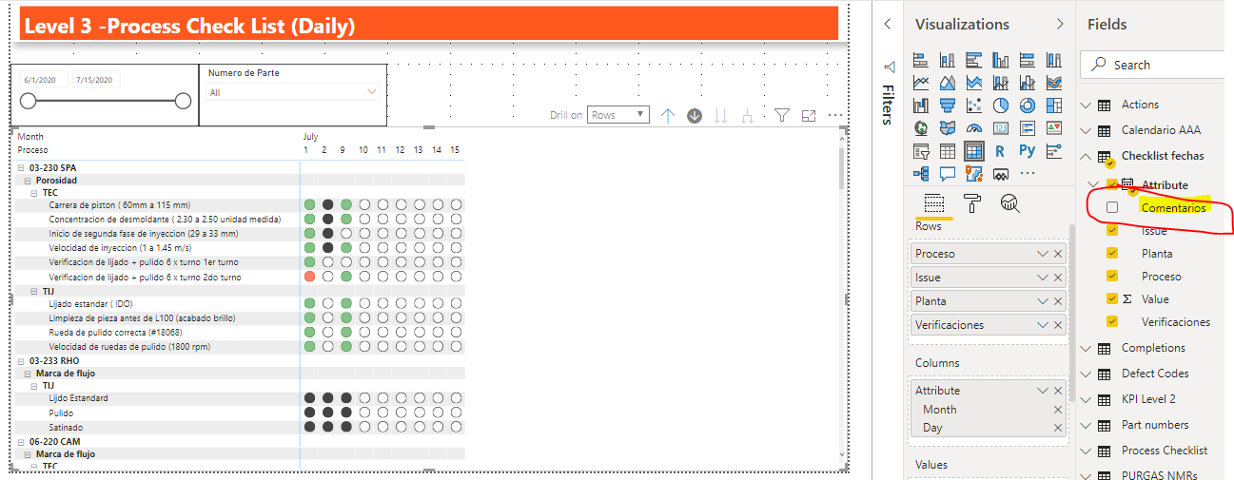
Task: Expand the Actions table
Action: tap(1087, 105)
